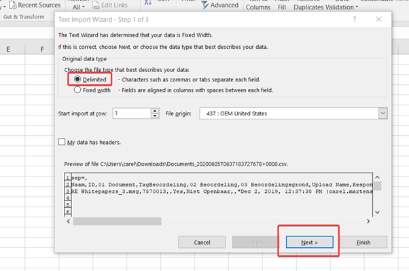Click Remove Duplicates in the ribbon
409x271 pixels.
309,7
